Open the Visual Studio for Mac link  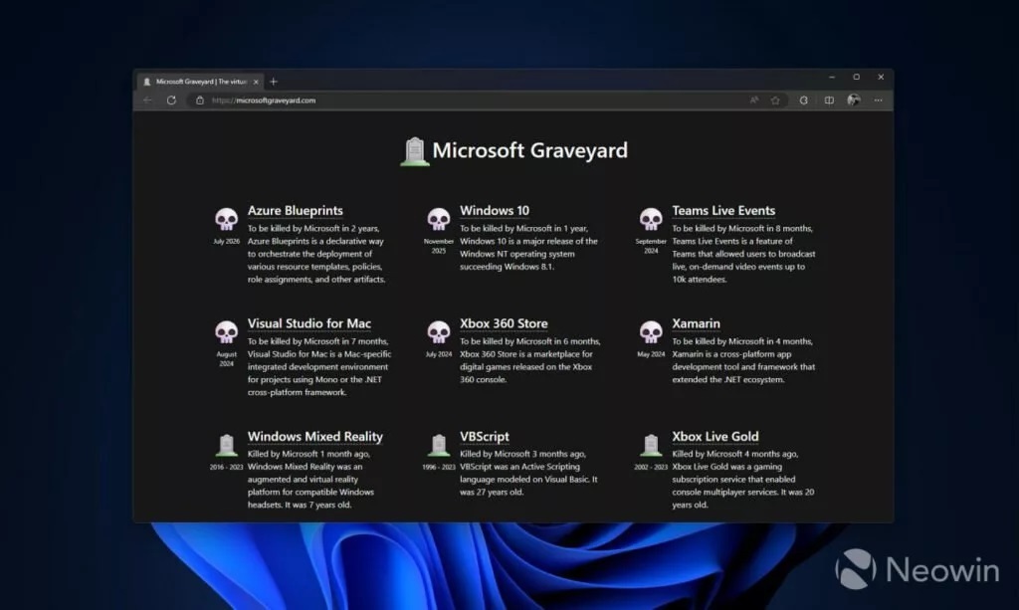(x=309, y=323)
